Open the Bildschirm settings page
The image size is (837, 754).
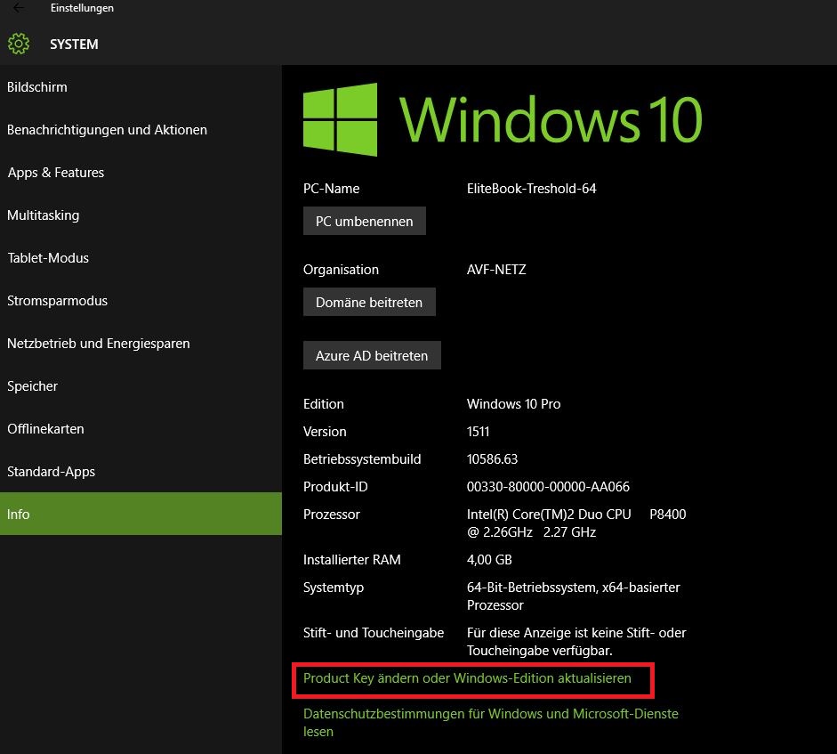141,87
